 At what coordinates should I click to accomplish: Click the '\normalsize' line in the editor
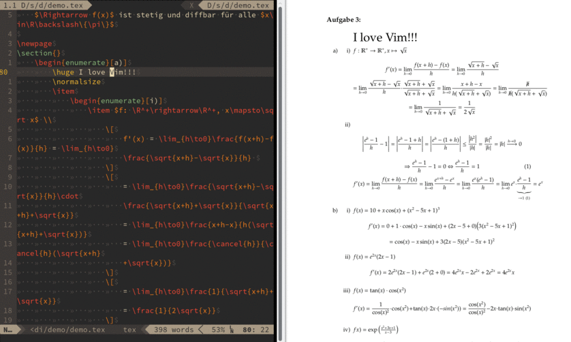(x=76, y=82)
